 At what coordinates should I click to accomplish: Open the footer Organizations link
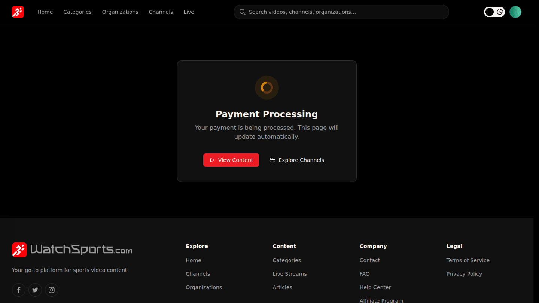click(204, 287)
